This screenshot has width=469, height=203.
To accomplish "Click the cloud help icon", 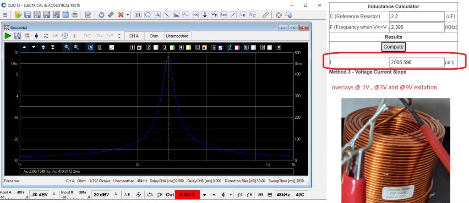I will 289,15.
